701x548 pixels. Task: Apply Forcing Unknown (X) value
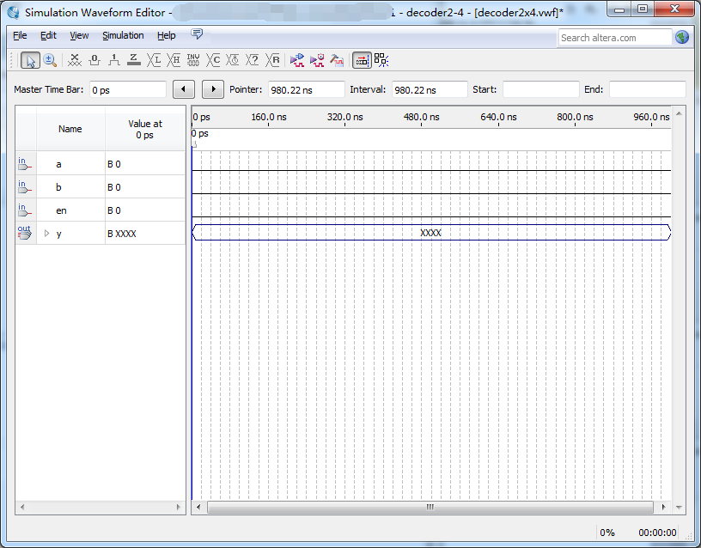[74, 60]
